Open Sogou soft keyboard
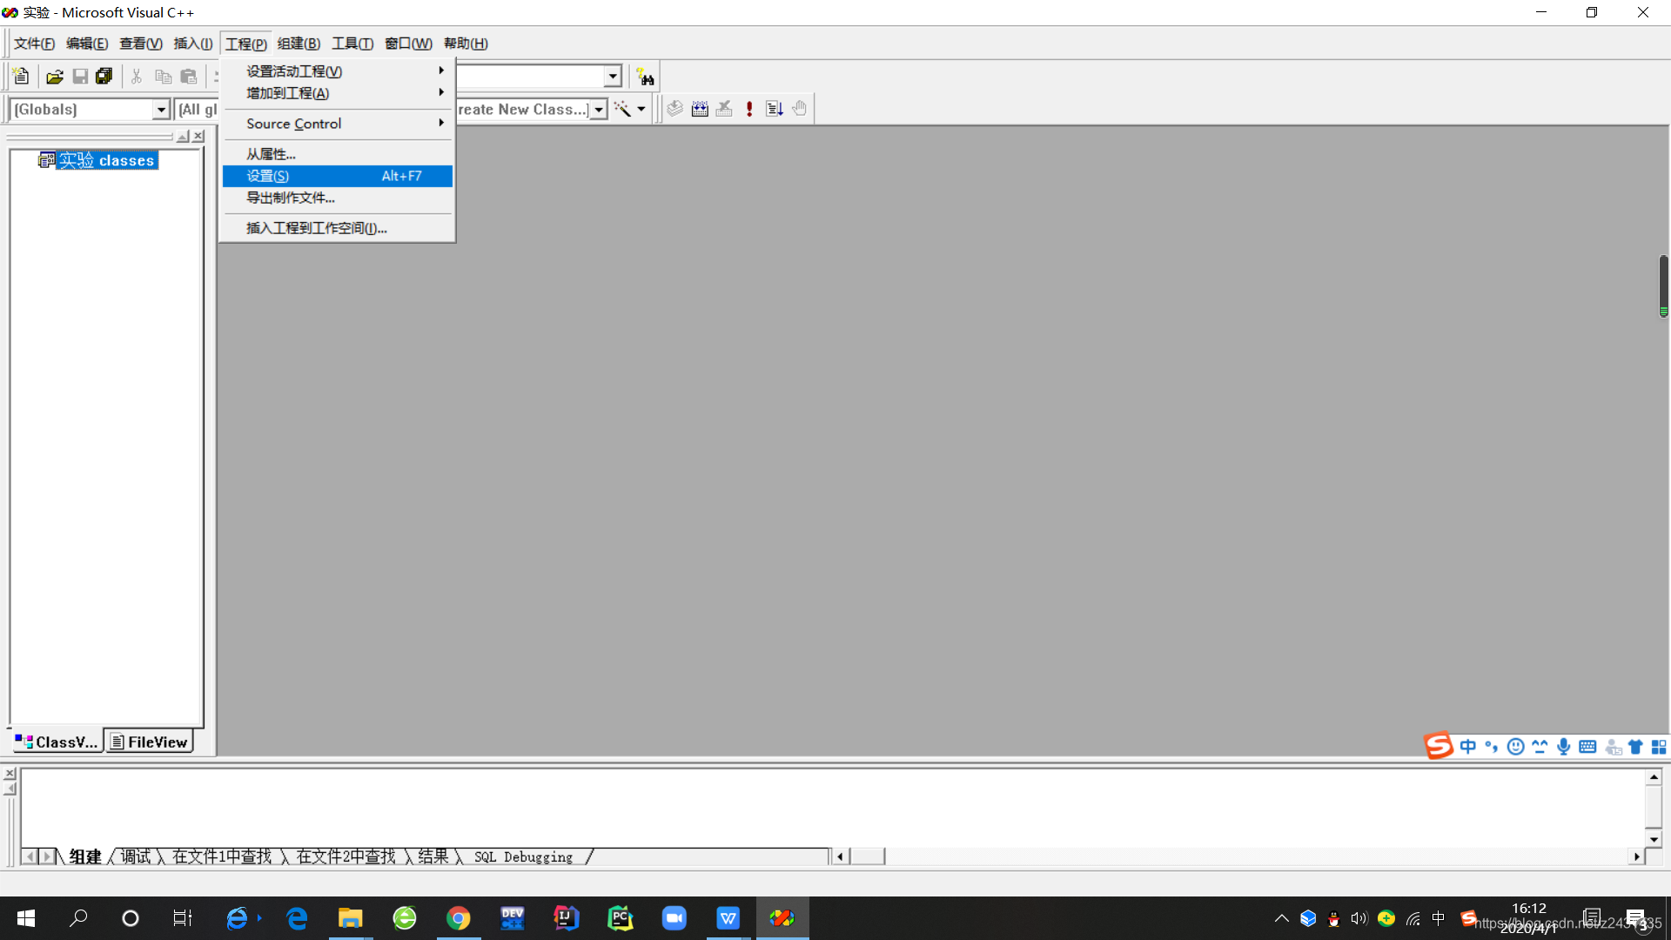This screenshot has width=1671, height=940. tap(1587, 747)
